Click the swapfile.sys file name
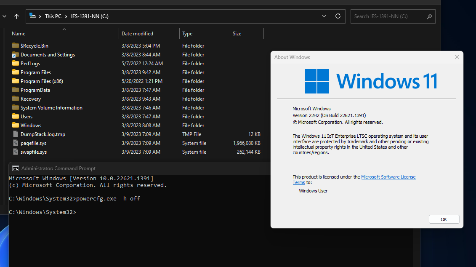476x267 pixels. point(34,152)
